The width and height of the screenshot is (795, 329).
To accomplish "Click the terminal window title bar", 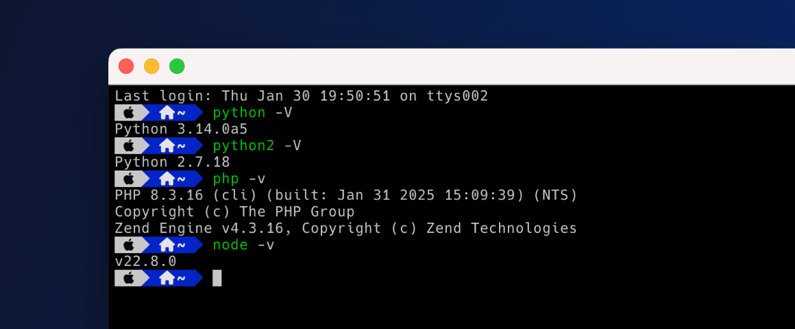I will 452,66.
